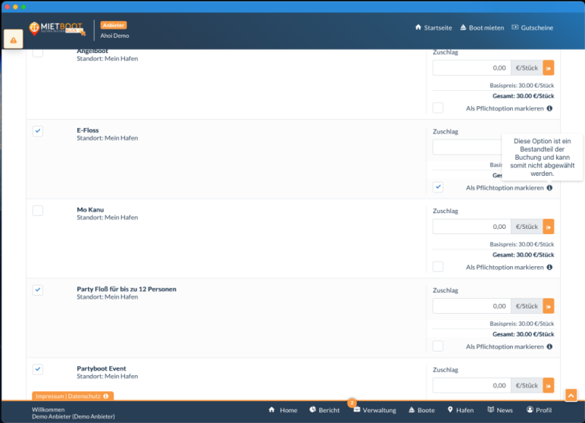Click the orange arrow button for Angelboot surcharge

[549, 67]
